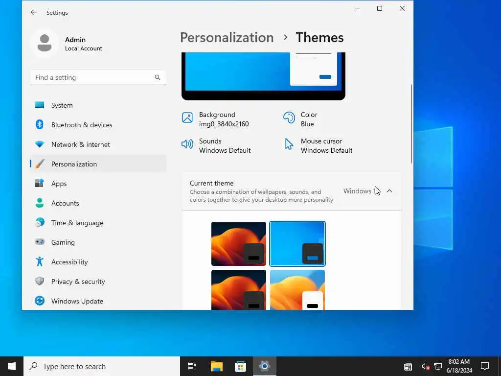
Task: Click the Time & language globe icon
Action: click(40, 223)
